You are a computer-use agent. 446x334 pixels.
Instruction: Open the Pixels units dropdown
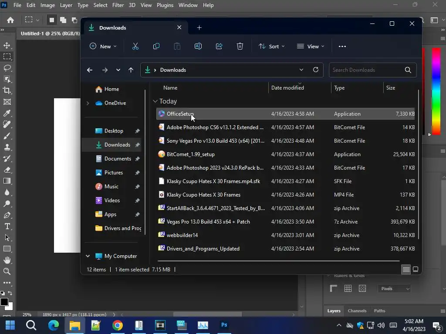click(394, 289)
